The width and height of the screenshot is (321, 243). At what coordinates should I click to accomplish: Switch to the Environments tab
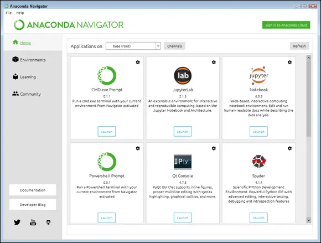[33, 60]
